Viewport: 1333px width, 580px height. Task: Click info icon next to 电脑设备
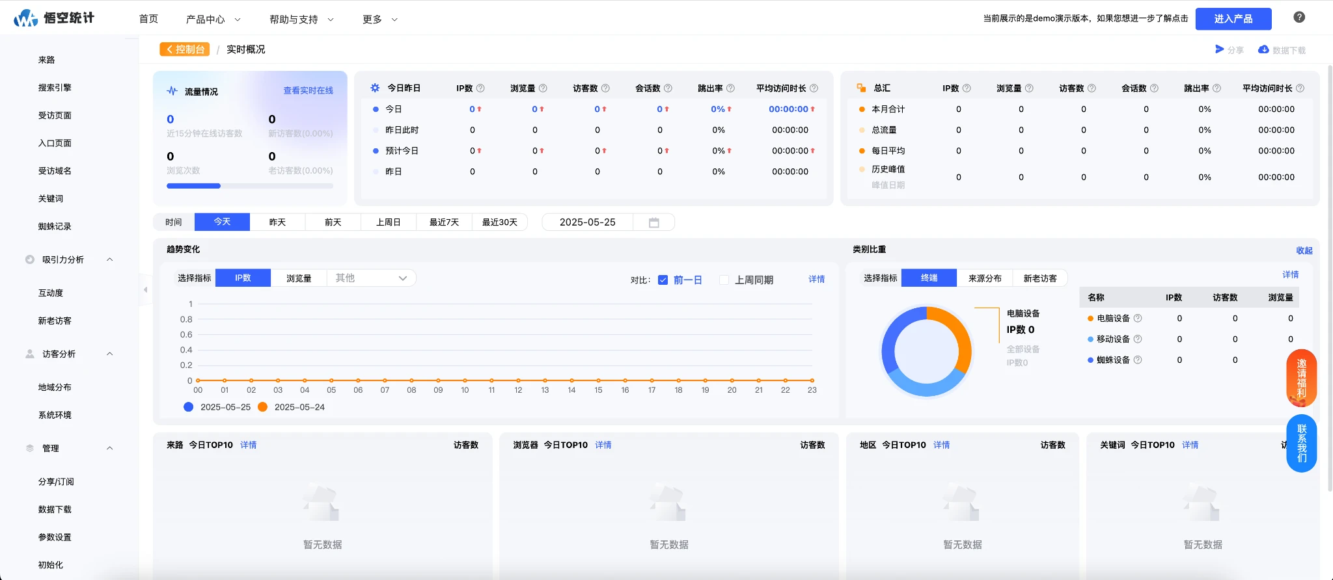point(1138,319)
